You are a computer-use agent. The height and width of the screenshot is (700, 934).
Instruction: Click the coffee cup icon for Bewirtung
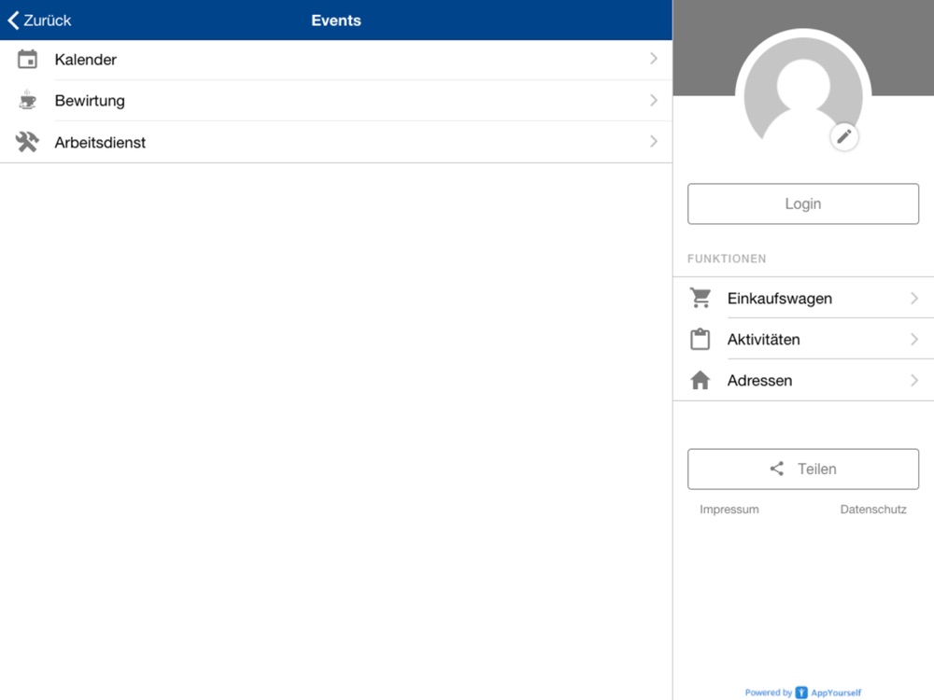[28, 101]
